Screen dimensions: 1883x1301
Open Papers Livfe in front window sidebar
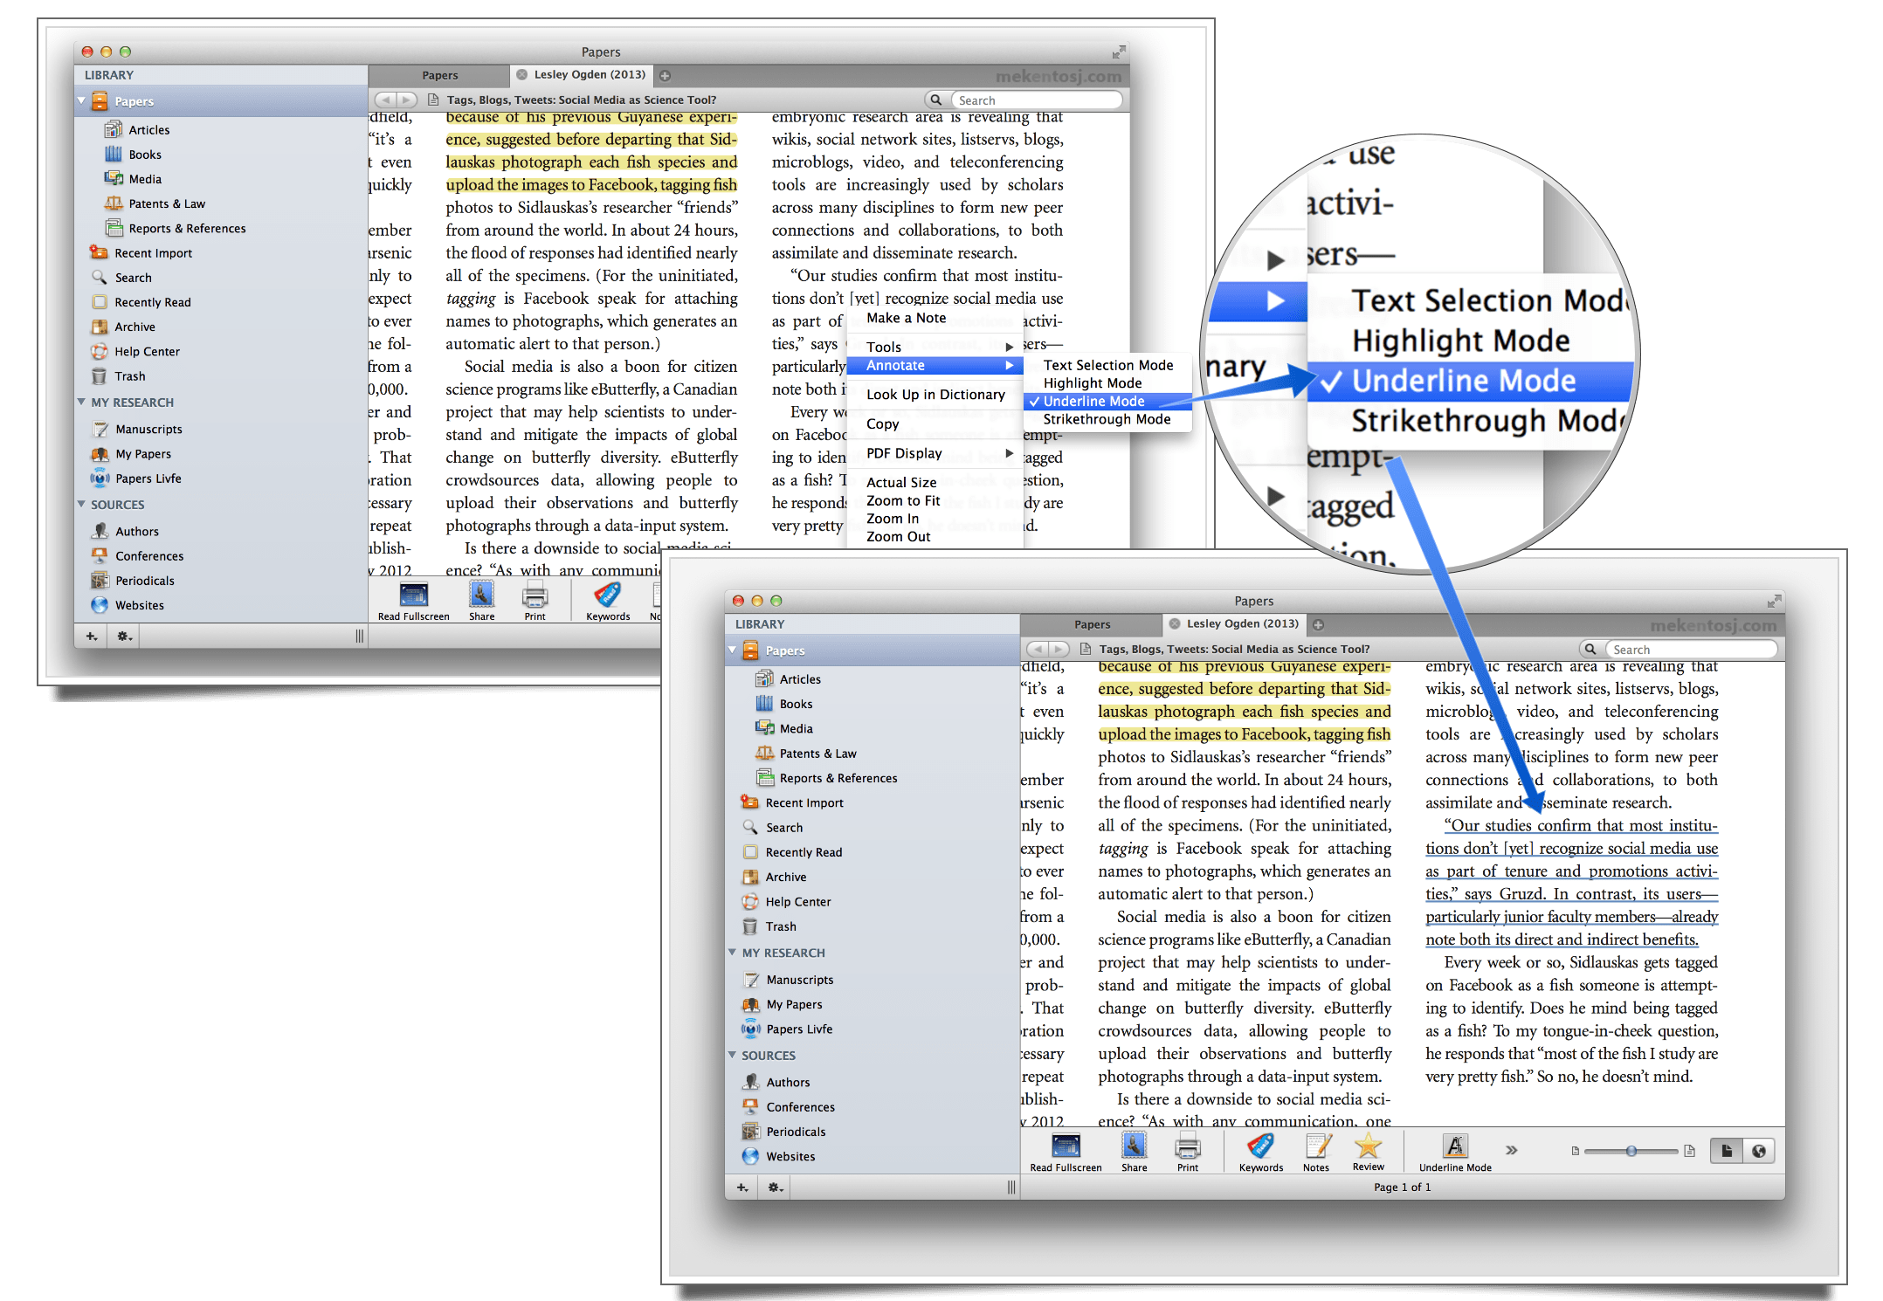799,1029
